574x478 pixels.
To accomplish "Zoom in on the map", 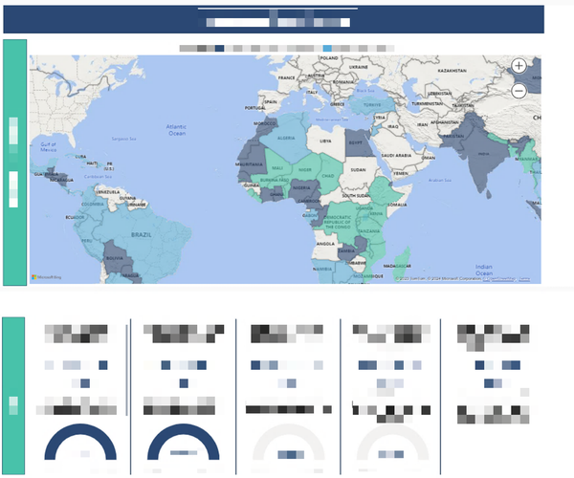I will [519, 66].
